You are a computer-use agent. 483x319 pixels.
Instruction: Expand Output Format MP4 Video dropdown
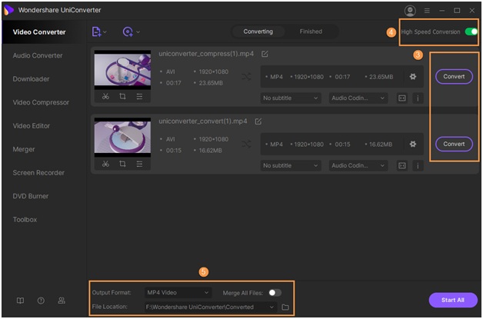click(178, 293)
